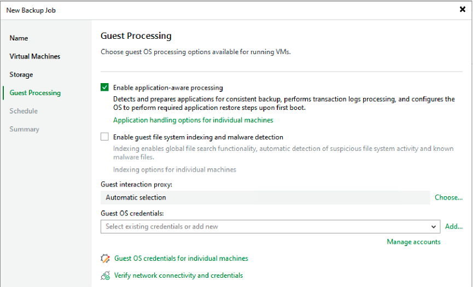Expand the Guest OS credentials dropdown arrow
This screenshot has width=473, height=287.
click(434, 227)
